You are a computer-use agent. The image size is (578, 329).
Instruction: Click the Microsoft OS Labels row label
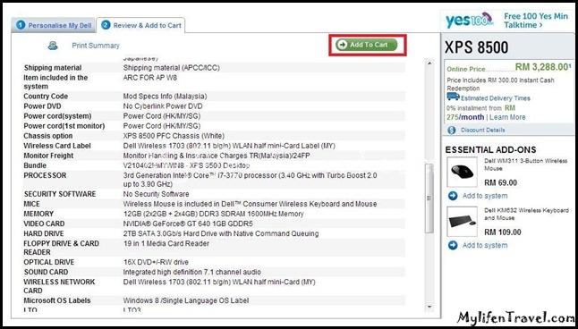pos(56,300)
